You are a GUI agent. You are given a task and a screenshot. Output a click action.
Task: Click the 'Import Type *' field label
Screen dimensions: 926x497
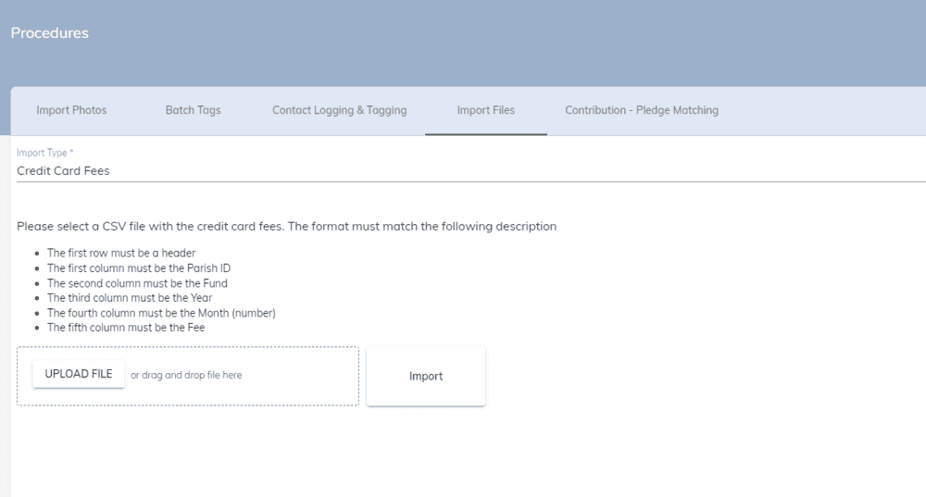coord(44,153)
